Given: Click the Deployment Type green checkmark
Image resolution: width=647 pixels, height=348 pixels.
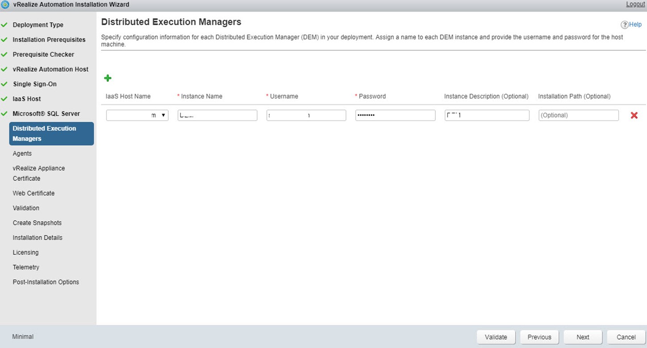Looking at the screenshot, I should (x=4, y=25).
